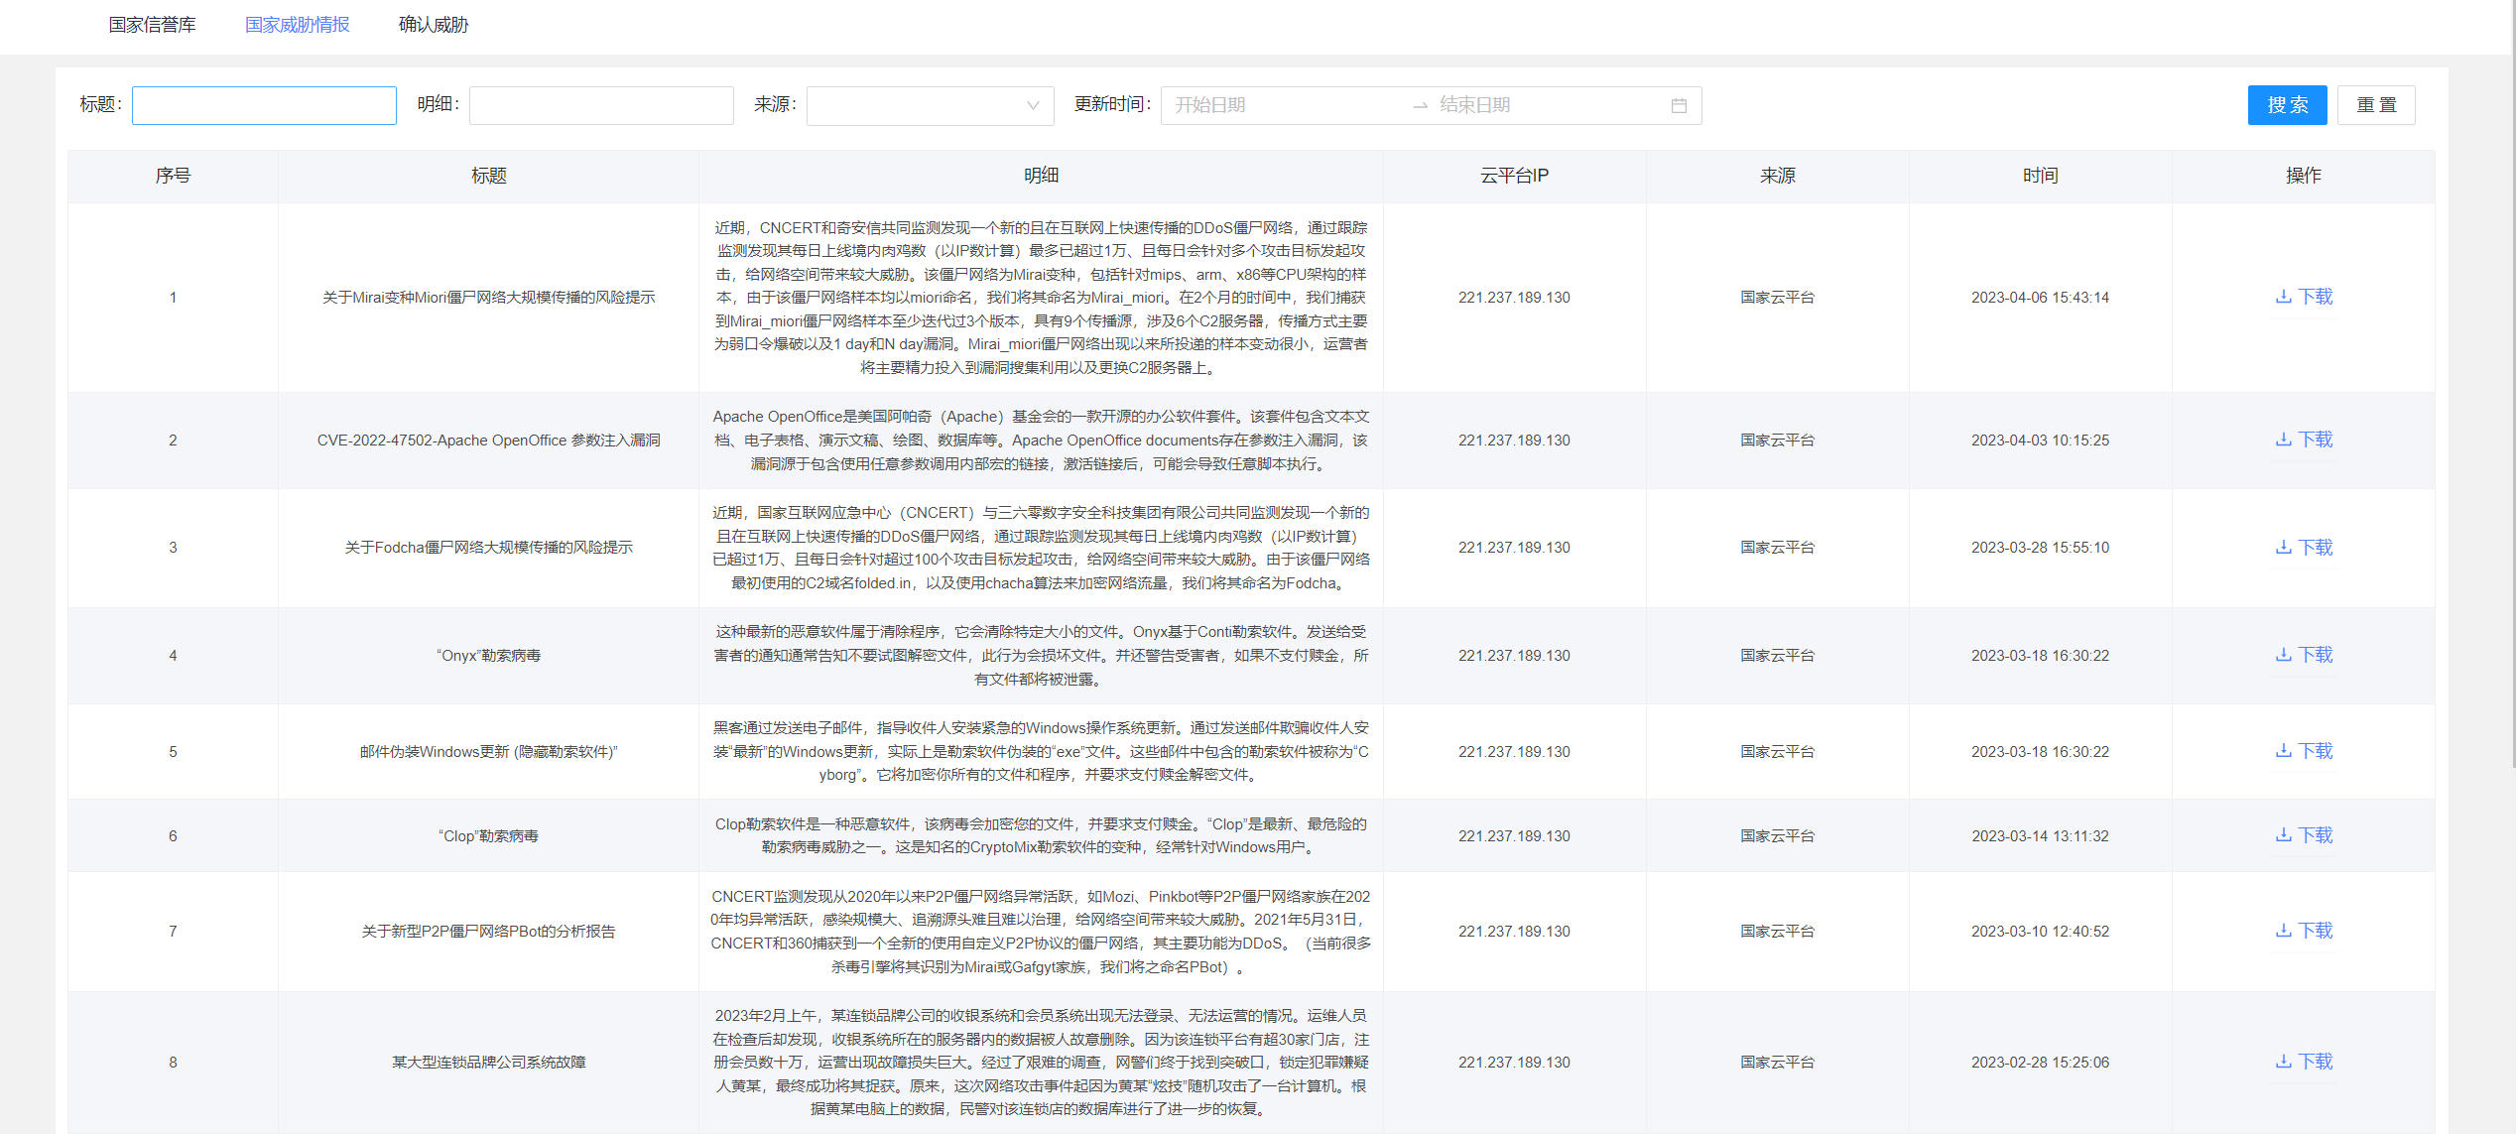Download the Fodcha僵尸网络 report

click(x=2304, y=547)
